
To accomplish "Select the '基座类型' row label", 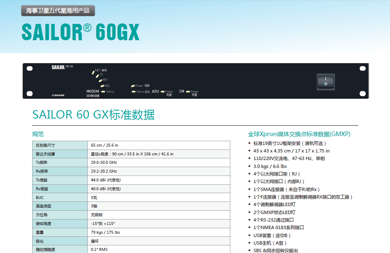I will [x=43, y=206].
